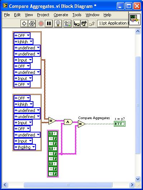Open the Window menu
Viewport: 143px width, 190px height.
click(92, 15)
